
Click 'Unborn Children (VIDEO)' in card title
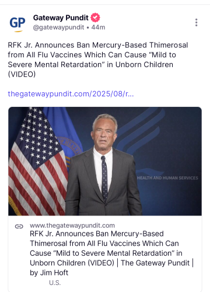(72, 263)
